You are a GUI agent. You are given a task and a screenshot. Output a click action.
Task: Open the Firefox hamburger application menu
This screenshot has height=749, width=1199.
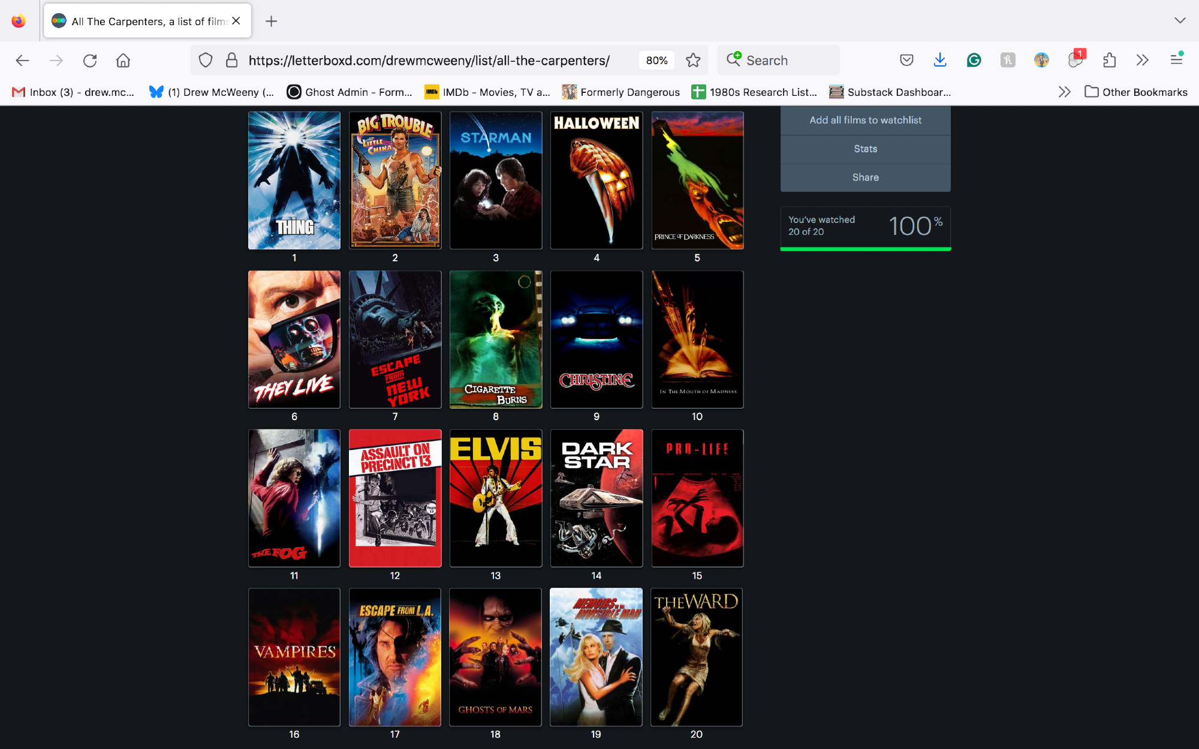point(1176,61)
